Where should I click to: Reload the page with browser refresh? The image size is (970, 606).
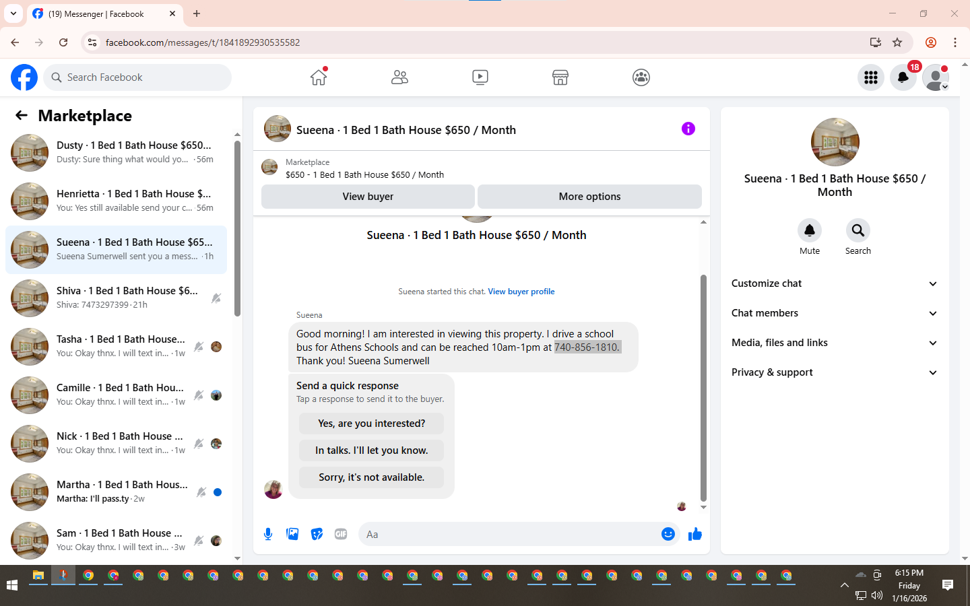point(63,42)
